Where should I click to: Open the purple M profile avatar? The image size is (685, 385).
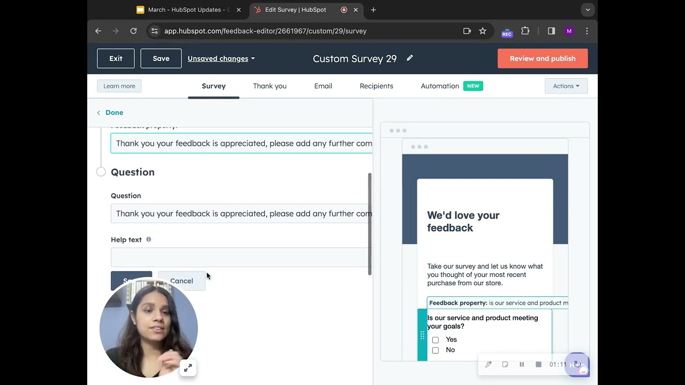click(569, 31)
